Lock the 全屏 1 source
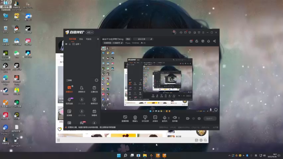 tap(70, 44)
